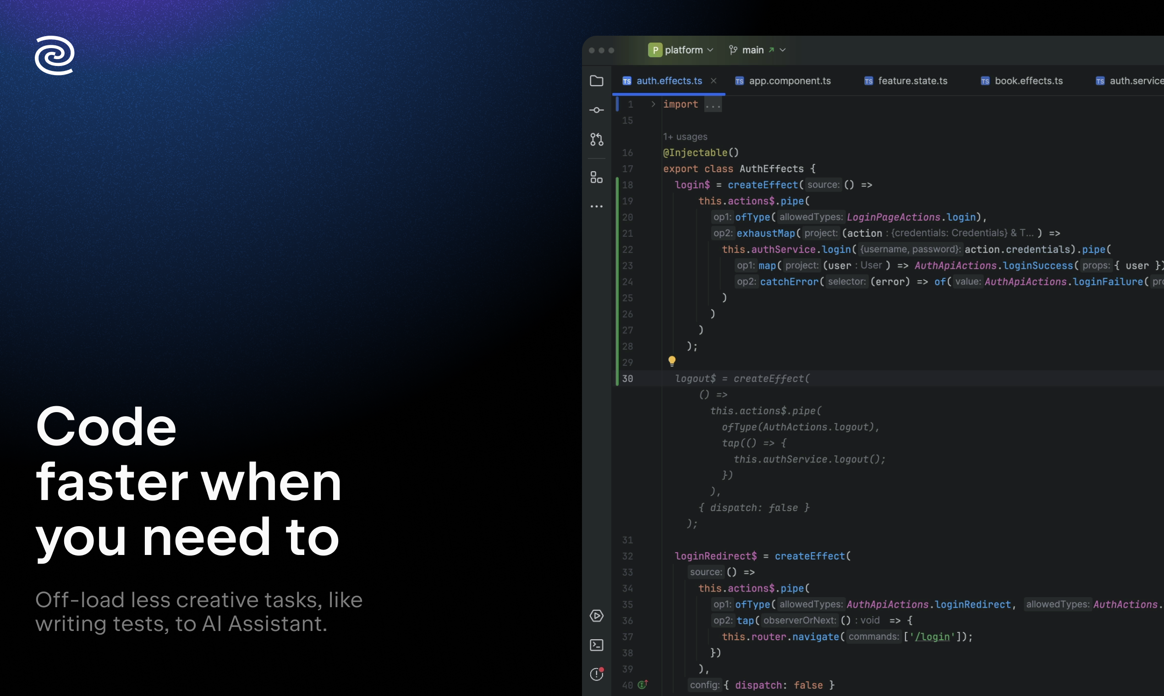Click the '/login' route string link
This screenshot has height=696, width=1164.
tap(932, 636)
